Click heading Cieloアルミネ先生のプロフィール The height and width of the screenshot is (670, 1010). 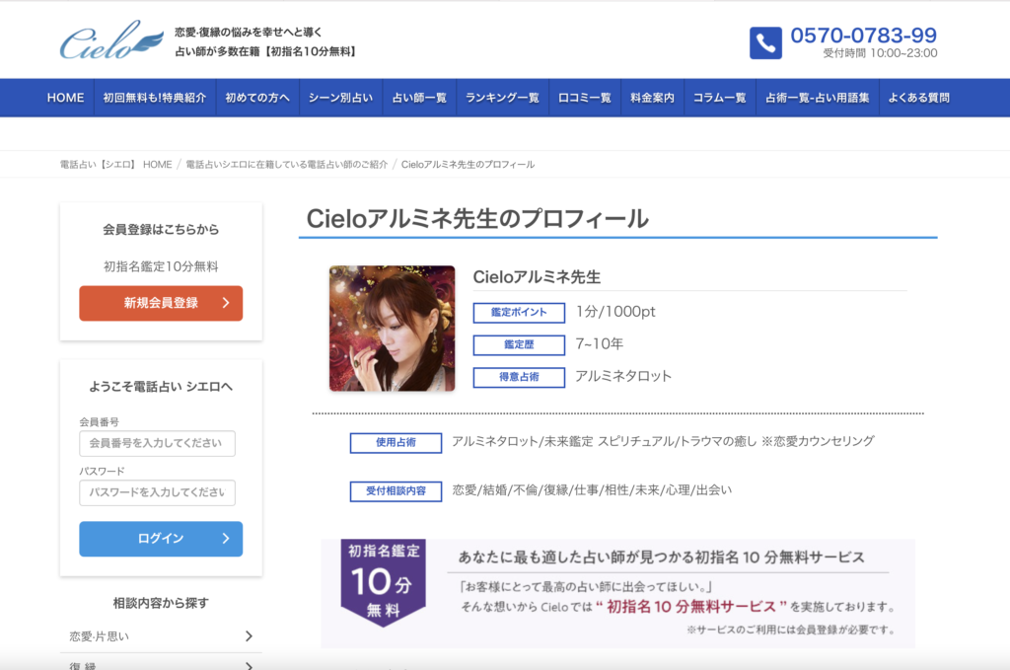(x=477, y=218)
